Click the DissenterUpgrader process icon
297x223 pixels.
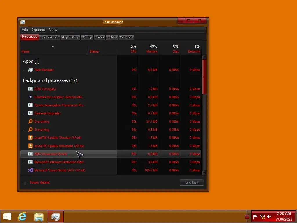coord(30,113)
